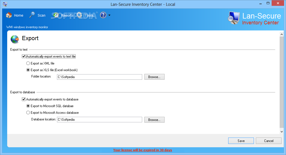Click the Database location input field

point(99,120)
